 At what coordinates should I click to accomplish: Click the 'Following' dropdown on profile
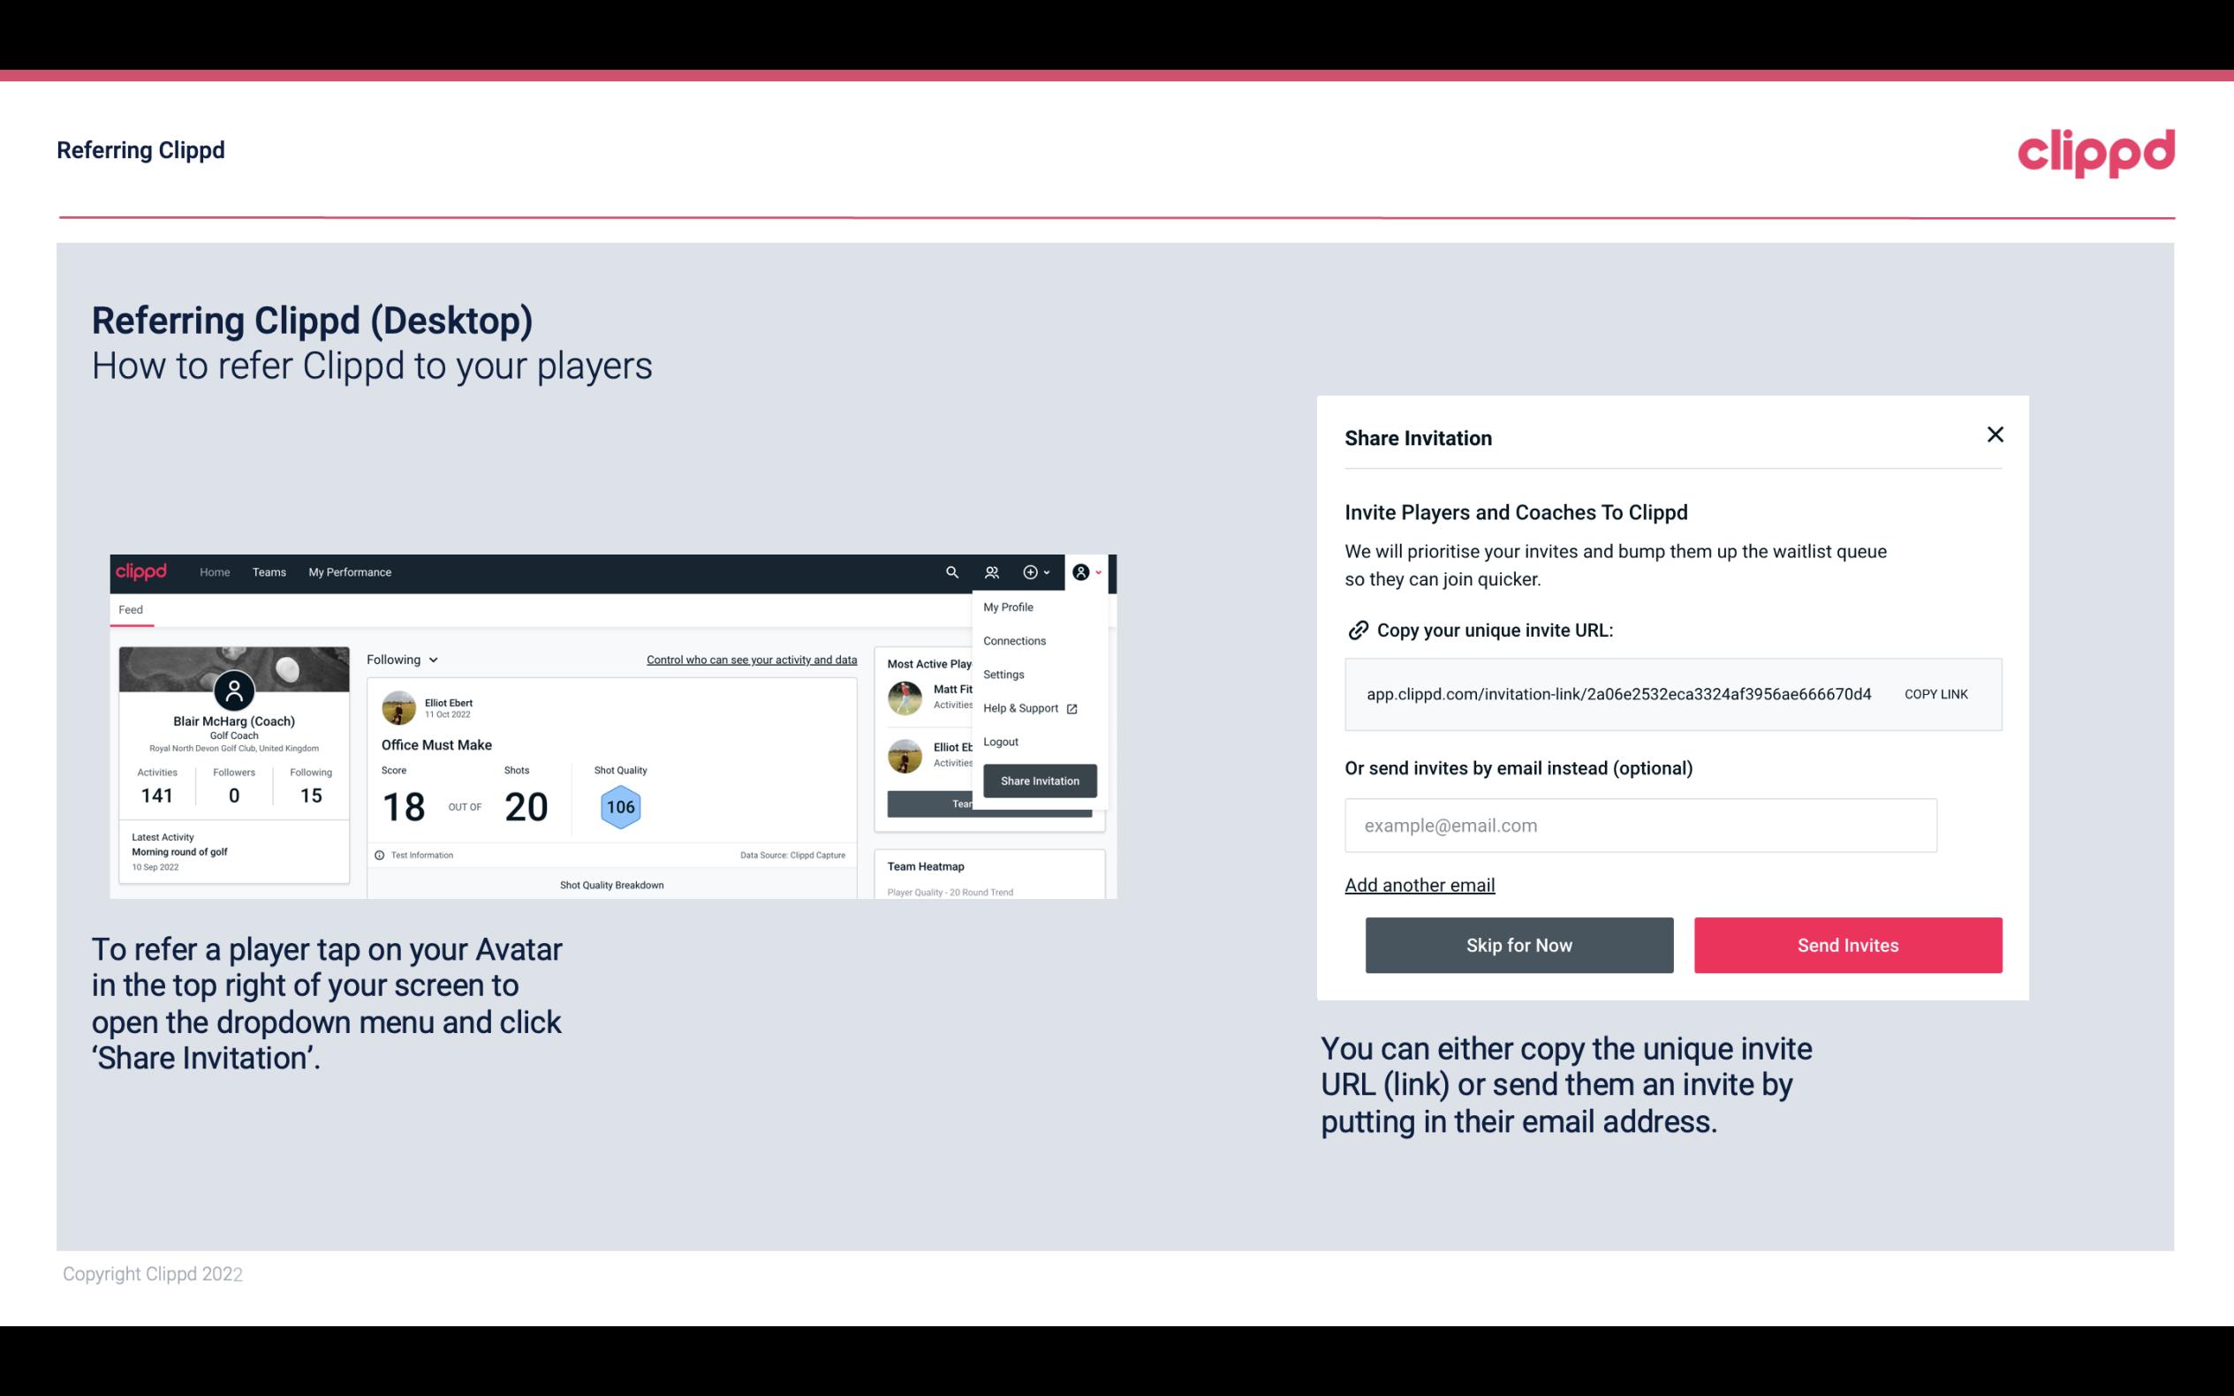point(399,660)
